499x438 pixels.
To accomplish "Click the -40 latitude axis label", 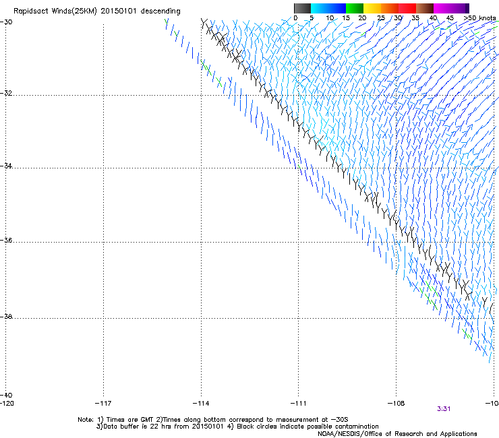I will click(x=6, y=395).
